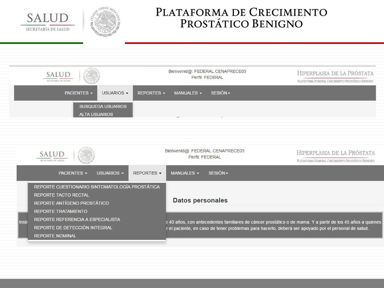Select REPORTE TACTO RECTAL entry

[x=61, y=195]
